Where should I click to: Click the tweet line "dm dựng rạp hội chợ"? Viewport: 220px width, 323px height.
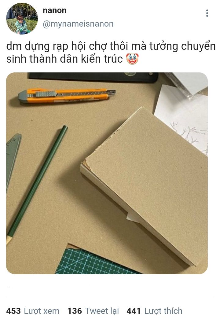57,46
